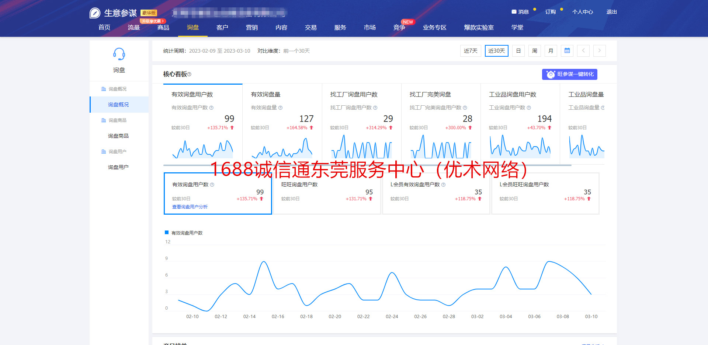The width and height of the screenshot is (708, 345).
Task: Go to next period with right arrow
Action: (x=600, y=51)
